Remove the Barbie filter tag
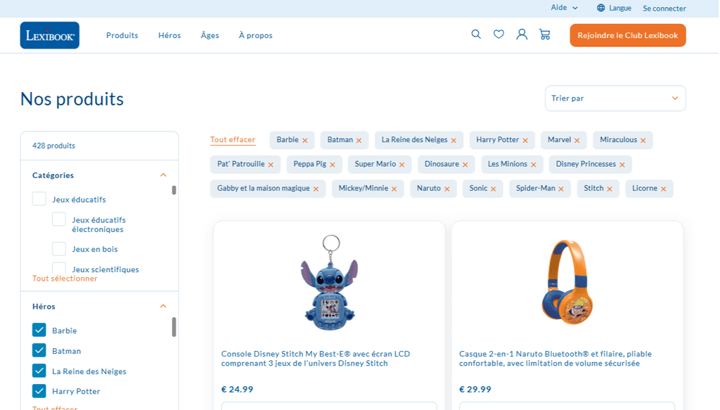Screen dimensions: 720x410 (x=305, y=141)
